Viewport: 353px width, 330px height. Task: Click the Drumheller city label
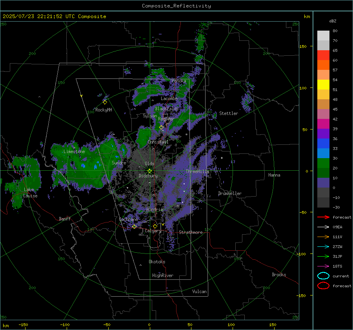point(229,193)
